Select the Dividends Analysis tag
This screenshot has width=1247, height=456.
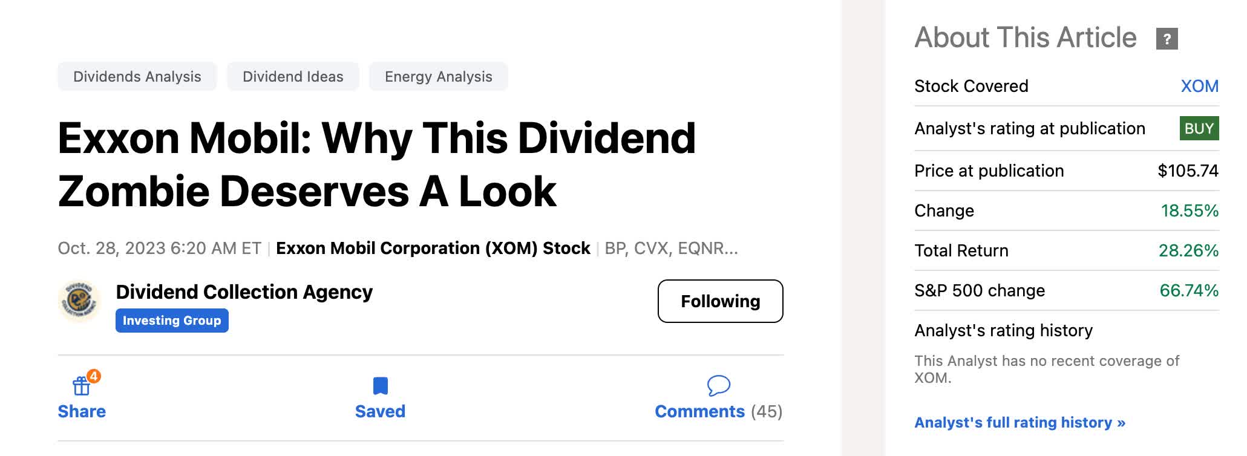(x=137, y=77)
